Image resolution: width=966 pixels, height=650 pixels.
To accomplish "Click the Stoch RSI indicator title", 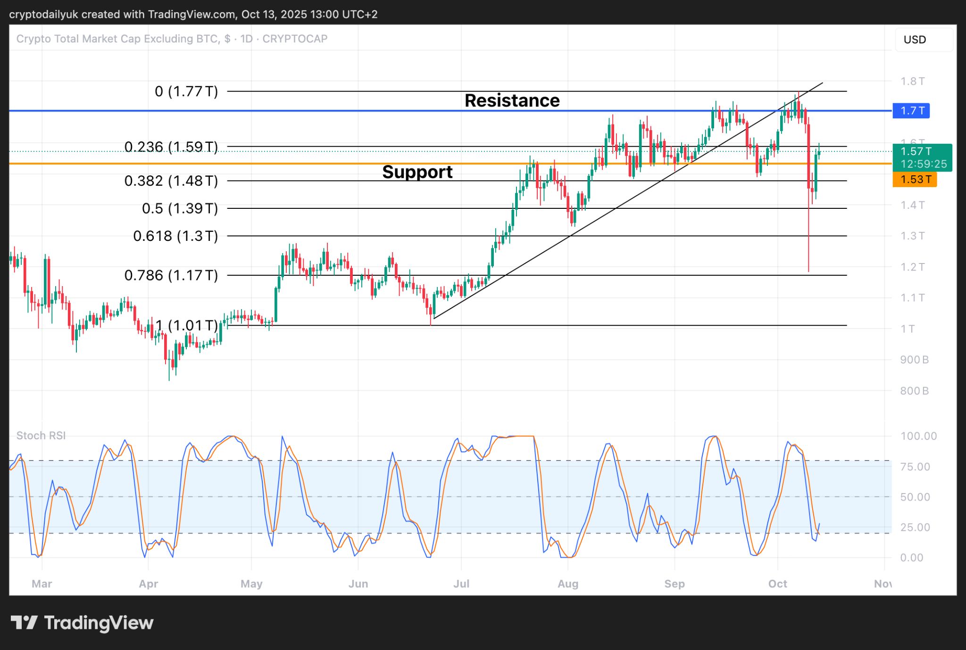I will 41,436.
